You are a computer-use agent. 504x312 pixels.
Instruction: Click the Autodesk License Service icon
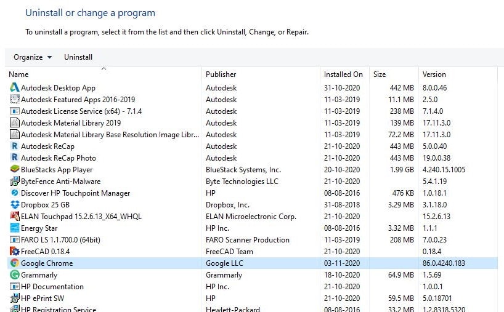pyautogui.click(x=14, y=111)
